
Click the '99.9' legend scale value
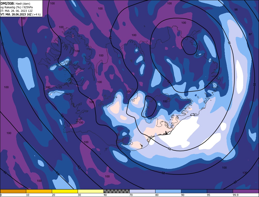(x=235, y=195)
